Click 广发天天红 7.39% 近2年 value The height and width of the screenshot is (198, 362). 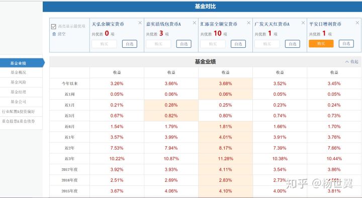tap(280, 148)
